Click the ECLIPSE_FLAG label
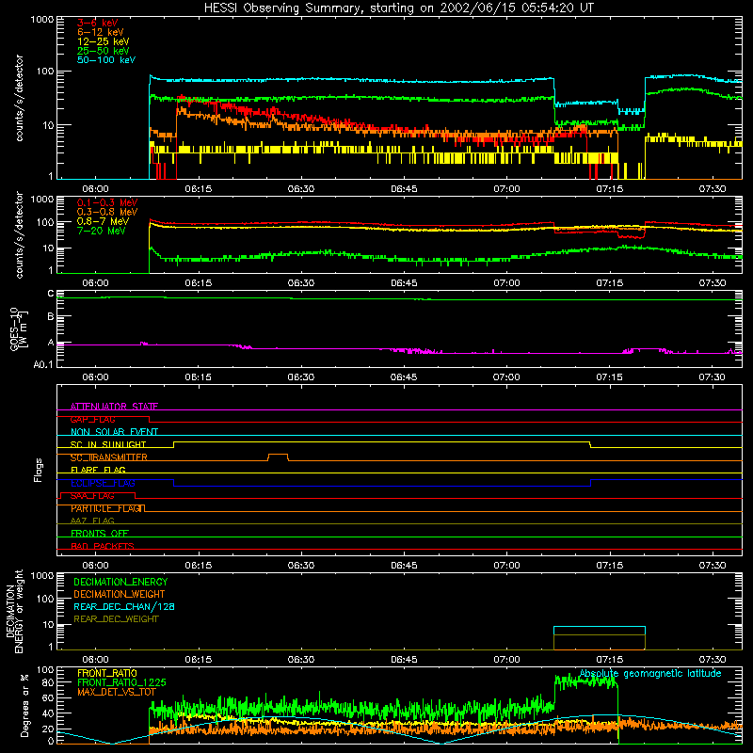The height and width of the screenshot is (753, 753). pos(103,483)
